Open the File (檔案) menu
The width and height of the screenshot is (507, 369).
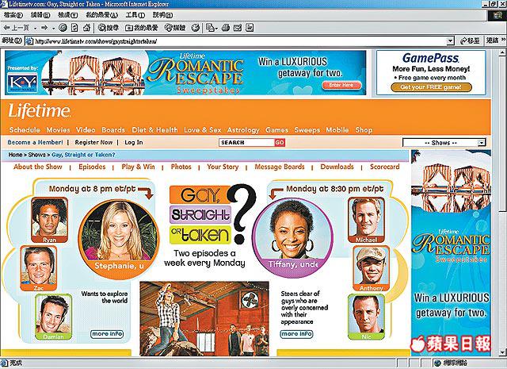(13, 15)
